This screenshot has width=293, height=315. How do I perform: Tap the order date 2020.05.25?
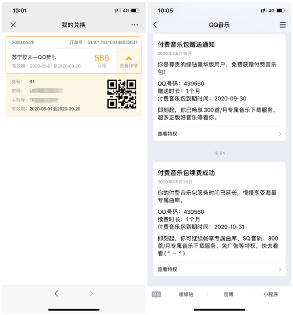pyautogui.click(x=23, y=43)
